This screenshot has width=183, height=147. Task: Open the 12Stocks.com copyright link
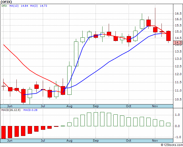[x=172, y=145]
